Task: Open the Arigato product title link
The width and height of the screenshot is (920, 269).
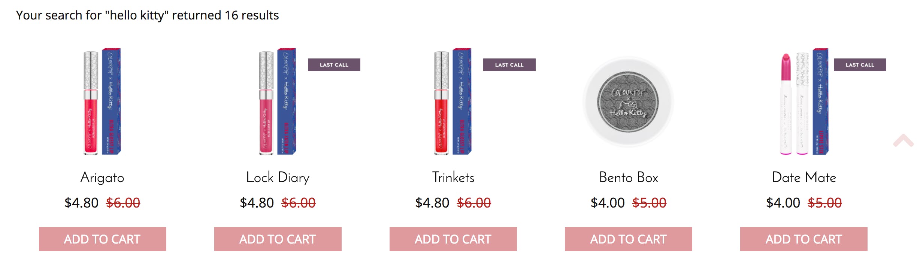Action: tap(102, 178)
